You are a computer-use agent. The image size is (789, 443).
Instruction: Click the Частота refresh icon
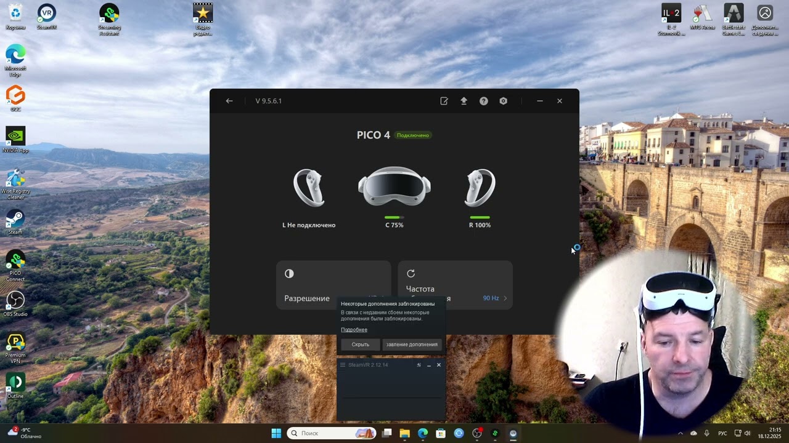[411, 274]
